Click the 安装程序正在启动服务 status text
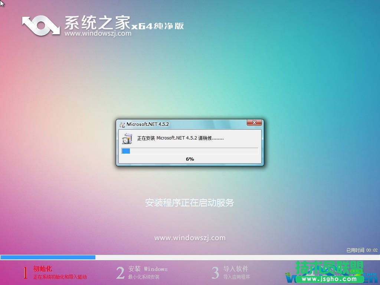 coord(190,203)
